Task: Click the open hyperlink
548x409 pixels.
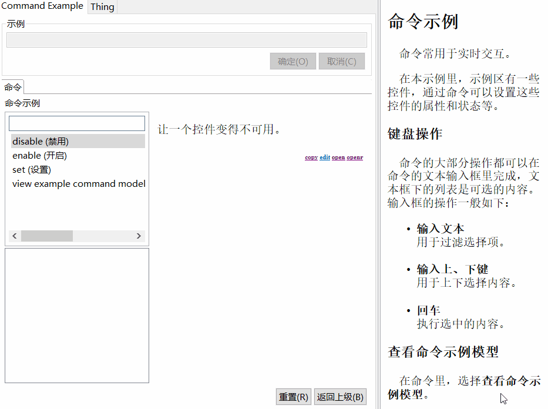Action: click(338, 157)
